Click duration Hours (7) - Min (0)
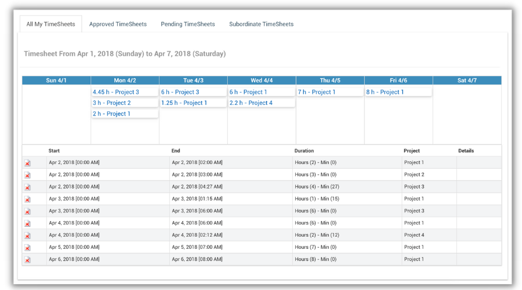Screen dimensions: 522x290 [316, 247]
